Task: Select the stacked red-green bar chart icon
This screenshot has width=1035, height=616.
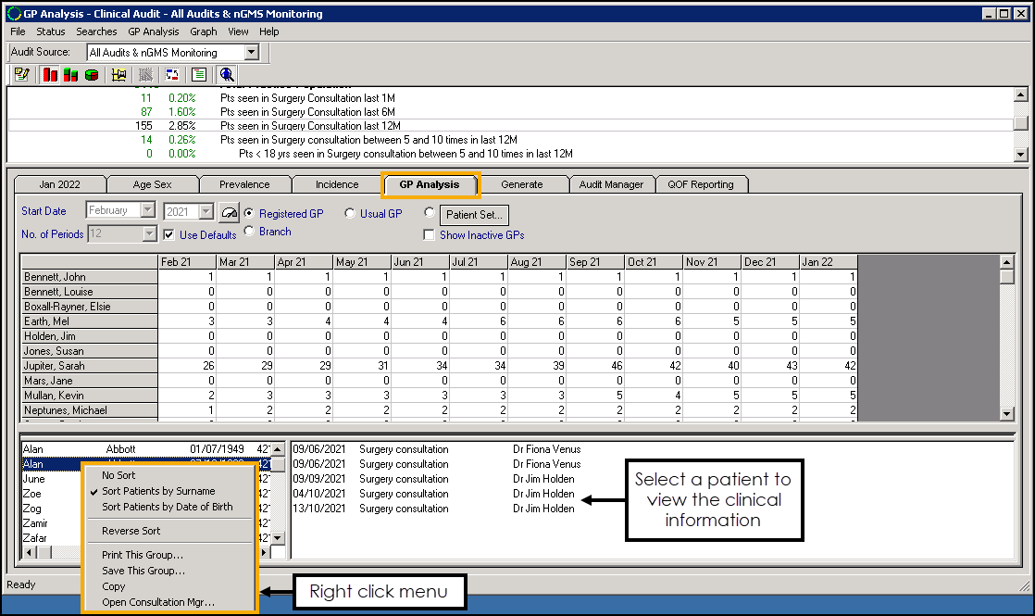Action: pyautogui.click(x=70, y=75)
